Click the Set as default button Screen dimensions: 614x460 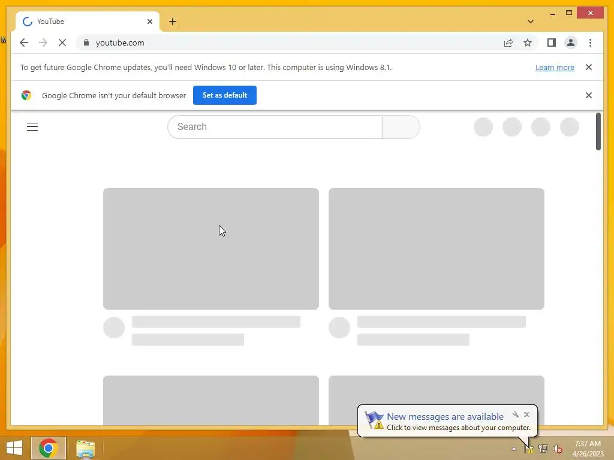point(225,95)
